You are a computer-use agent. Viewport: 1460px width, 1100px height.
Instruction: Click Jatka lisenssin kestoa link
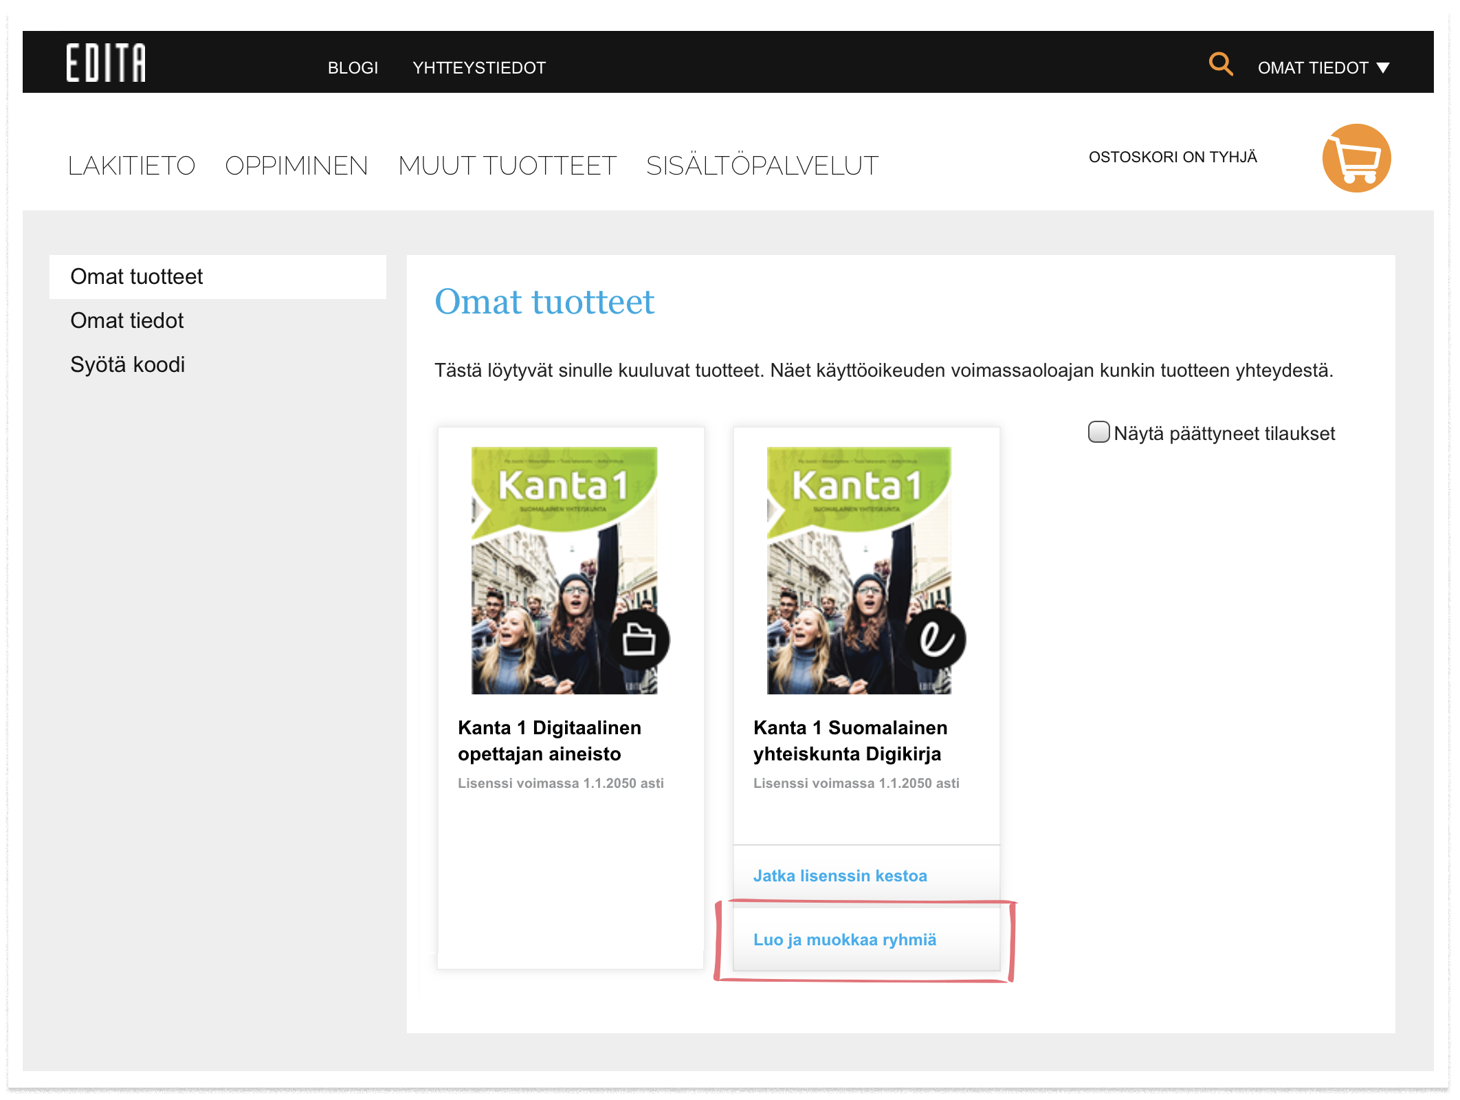tap(840, 875)
